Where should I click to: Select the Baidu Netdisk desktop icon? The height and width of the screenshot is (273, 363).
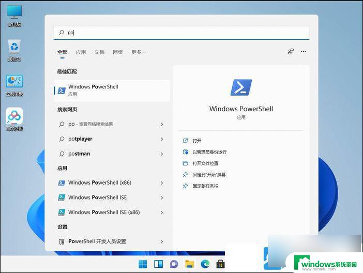tap(14, 119)
